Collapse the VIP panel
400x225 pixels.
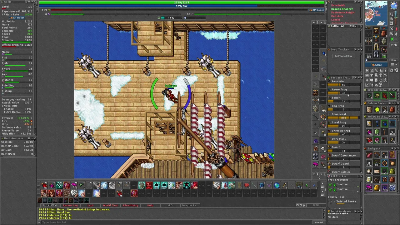pos(359,2)
